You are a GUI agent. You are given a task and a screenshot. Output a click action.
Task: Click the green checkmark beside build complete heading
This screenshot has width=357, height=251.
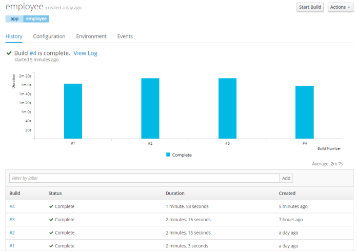coord(9,53)
